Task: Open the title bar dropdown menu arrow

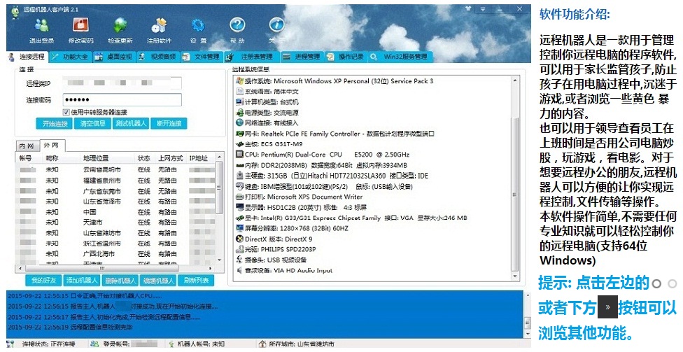Action: pyautogui.click(x=483, y=8)
